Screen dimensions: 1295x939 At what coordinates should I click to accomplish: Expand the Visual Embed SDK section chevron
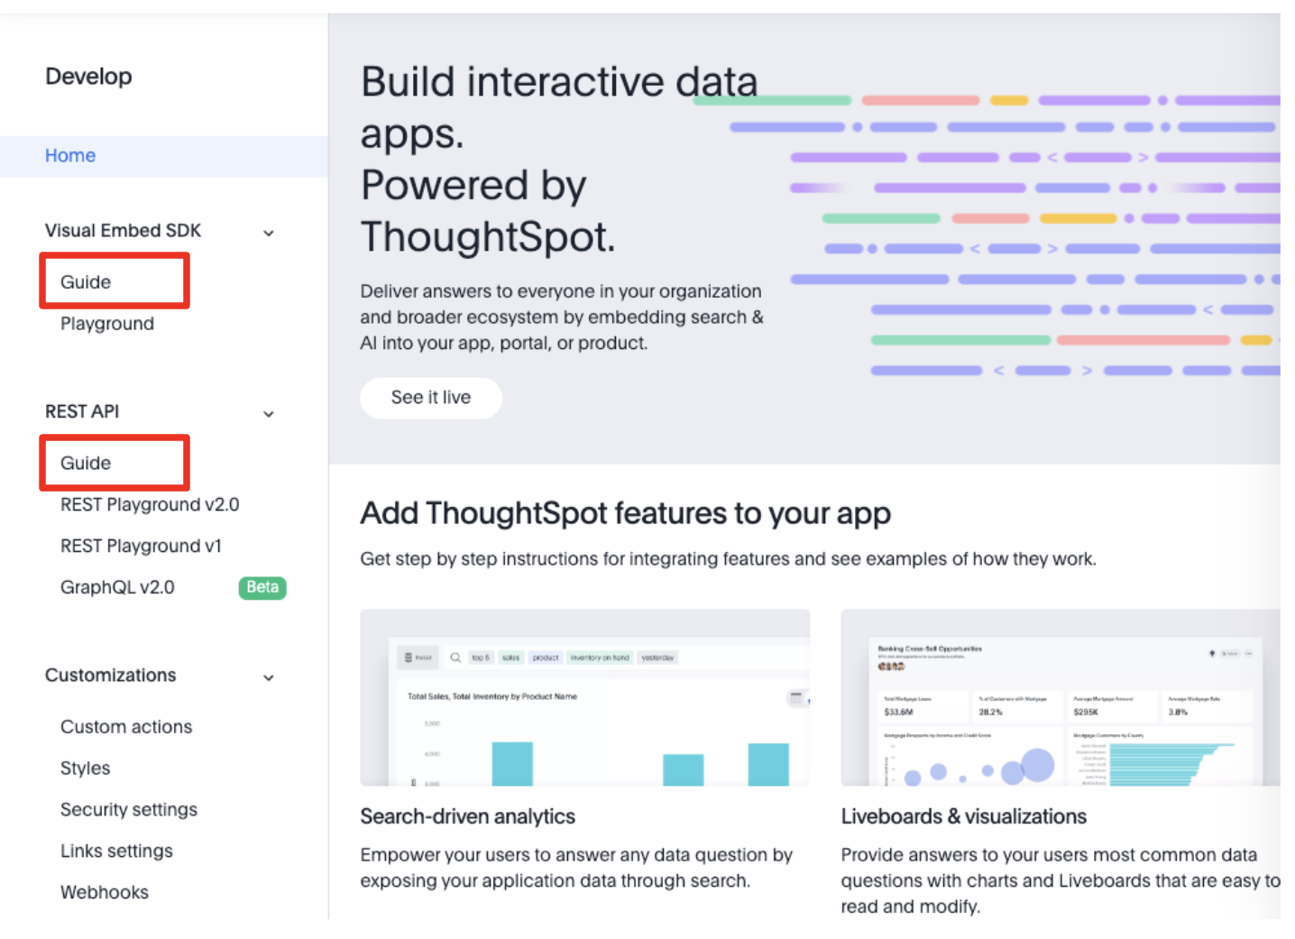(268, 232)
